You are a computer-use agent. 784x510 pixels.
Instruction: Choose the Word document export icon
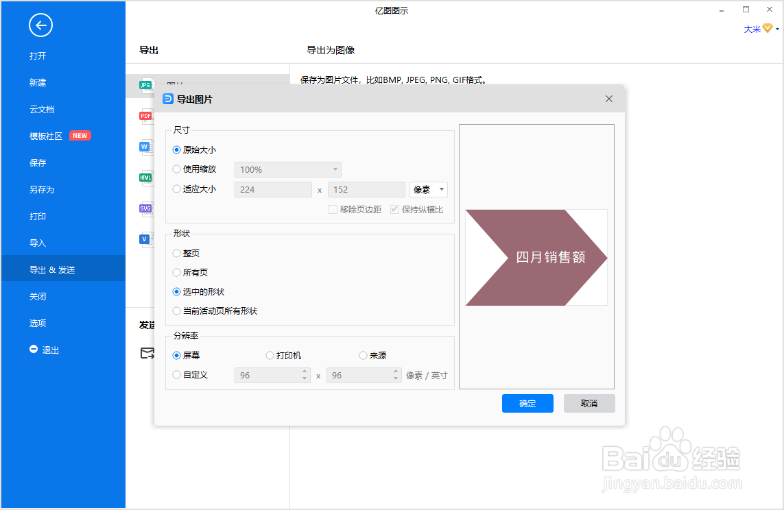pyautogui.click(x=145, y=146)
